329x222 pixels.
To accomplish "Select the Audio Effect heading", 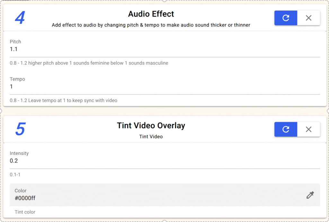I will [x=151, y=14].
